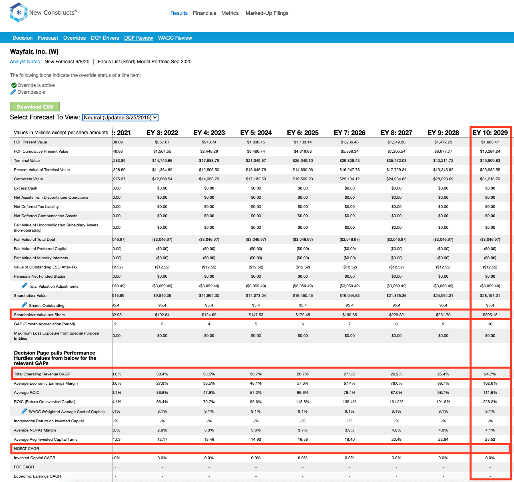Viewport: 514px width, 482px height.
Task: Click the GAP (Growth Appreciation Period) label
Action: [x=44, y=324]
